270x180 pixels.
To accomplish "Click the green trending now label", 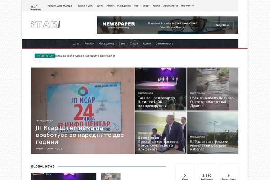I will click(x=45, y=56).
